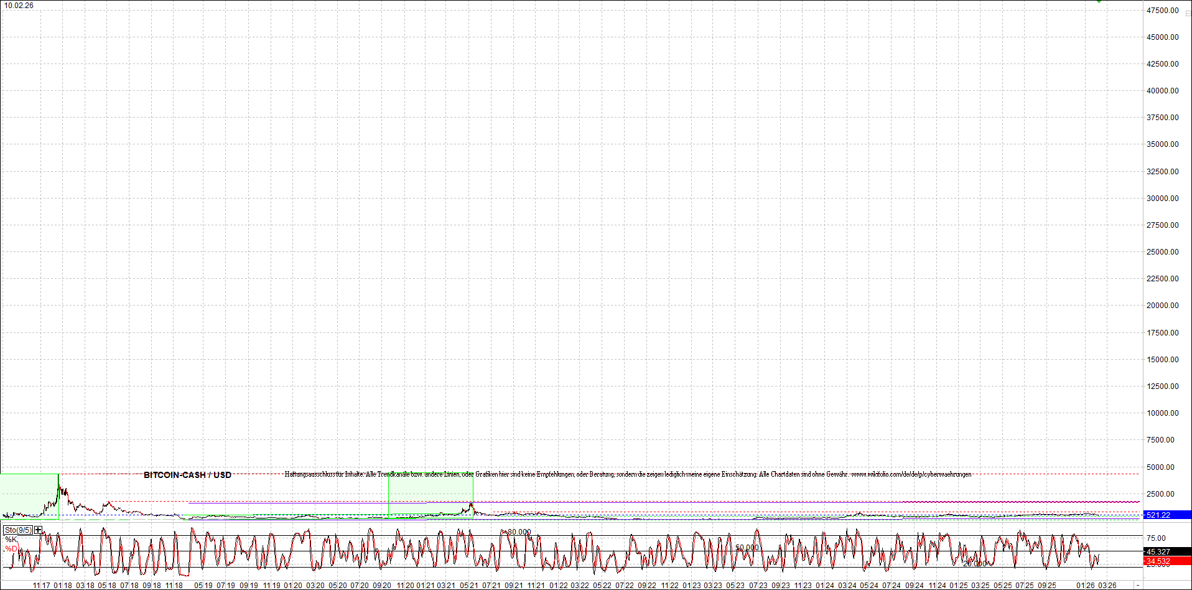Click the 10.02.26 date label
Viewport: 1192px width, 590px height.
point(19,6)
